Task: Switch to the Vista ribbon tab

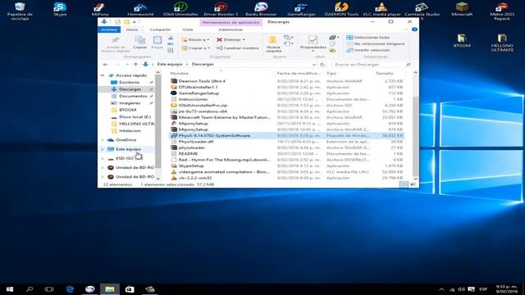Action: 188,29
